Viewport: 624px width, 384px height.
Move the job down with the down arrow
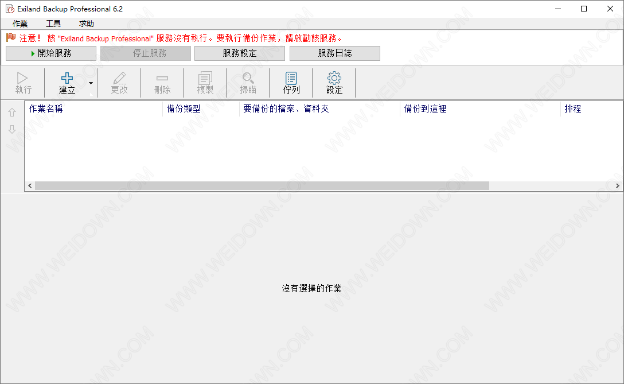click(x=12, y=129)
